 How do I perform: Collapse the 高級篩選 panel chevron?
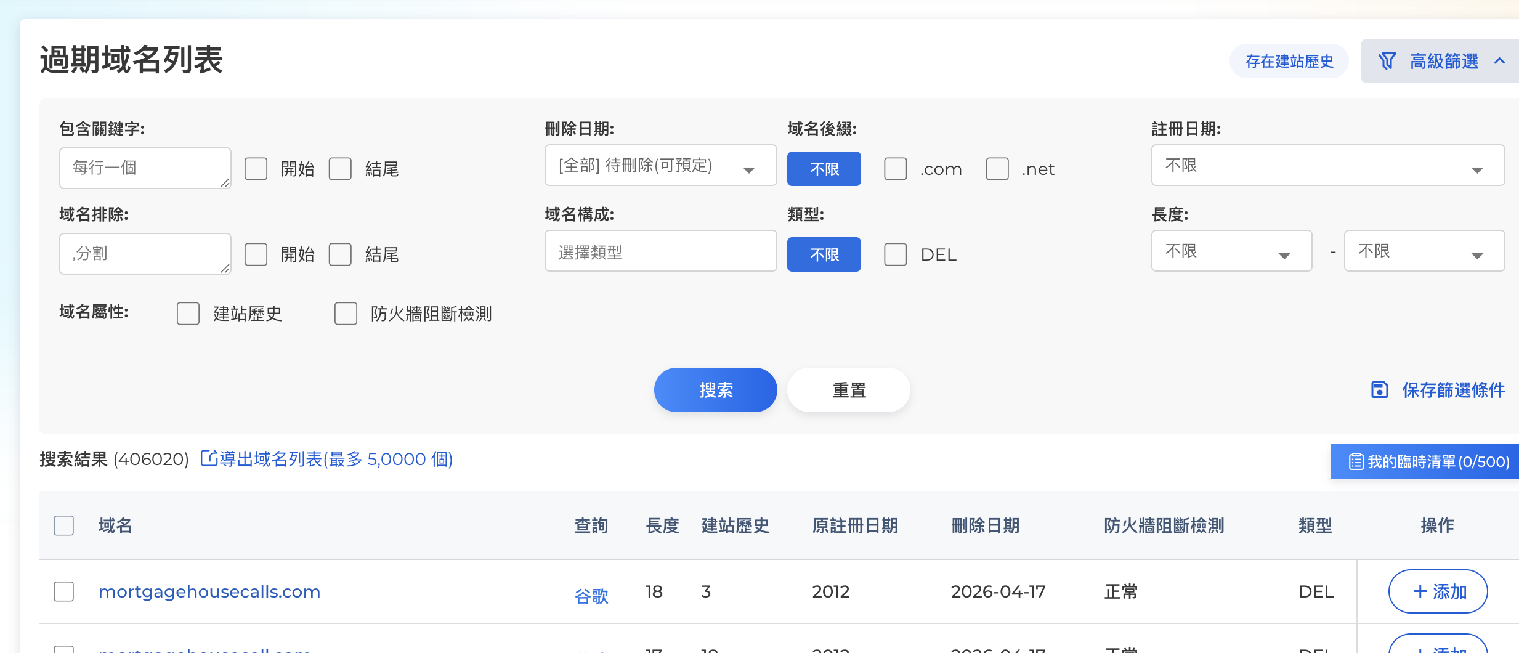click(1499, 61)
